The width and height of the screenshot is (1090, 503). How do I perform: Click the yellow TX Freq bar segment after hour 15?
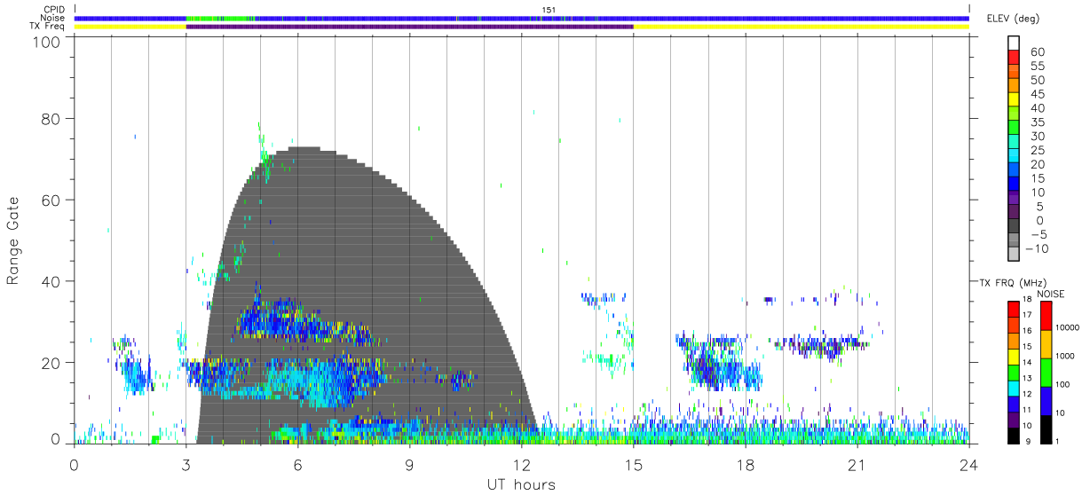801,27
